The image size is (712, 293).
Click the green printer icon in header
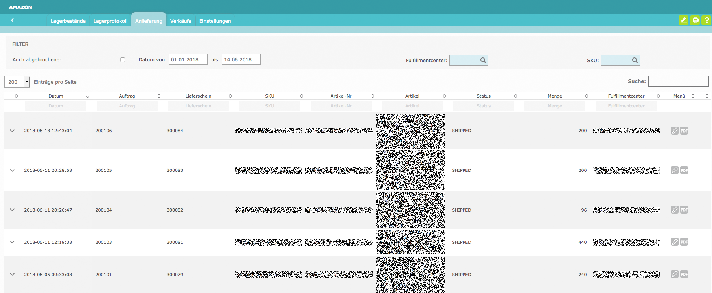click(x=695, y=20)
